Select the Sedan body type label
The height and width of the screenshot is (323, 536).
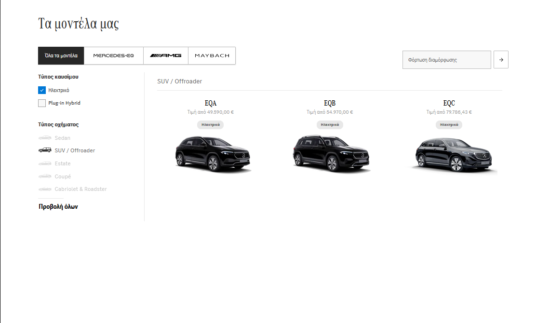point(63,138)
